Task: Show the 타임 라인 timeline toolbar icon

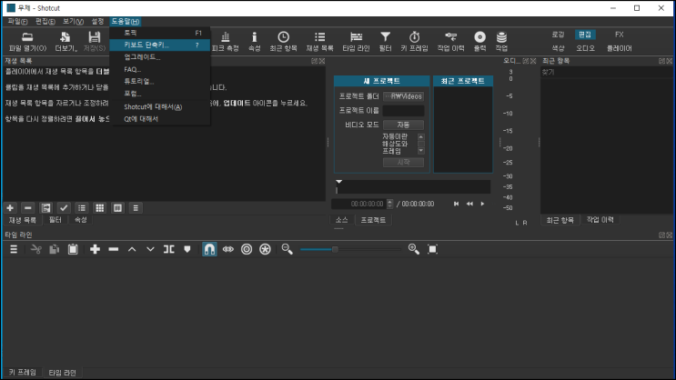Action: pos(356,42)
